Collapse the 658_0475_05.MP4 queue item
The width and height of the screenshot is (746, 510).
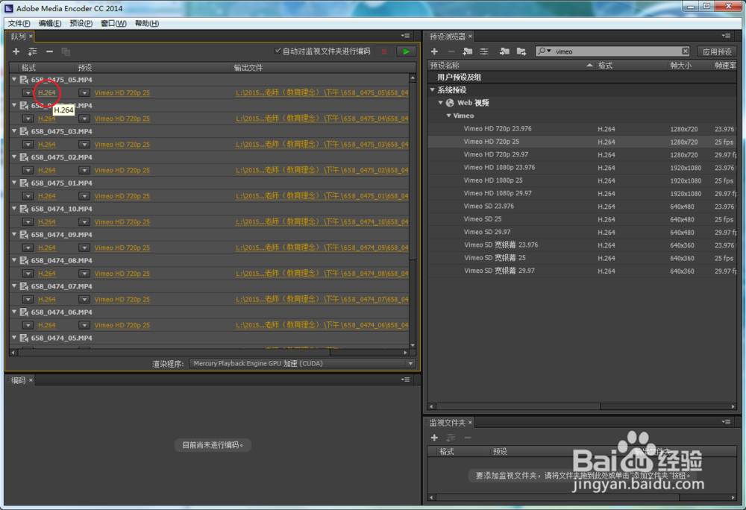coord(14,79)
